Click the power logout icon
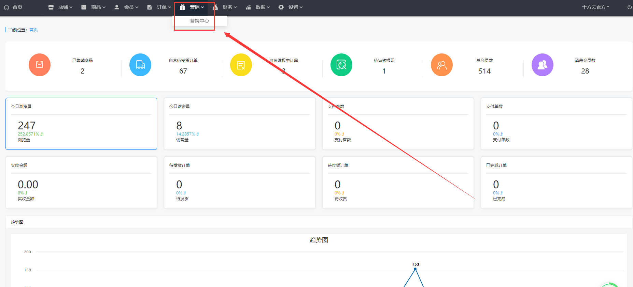Viewport: 633px width, 287px height. pos(630,7)
